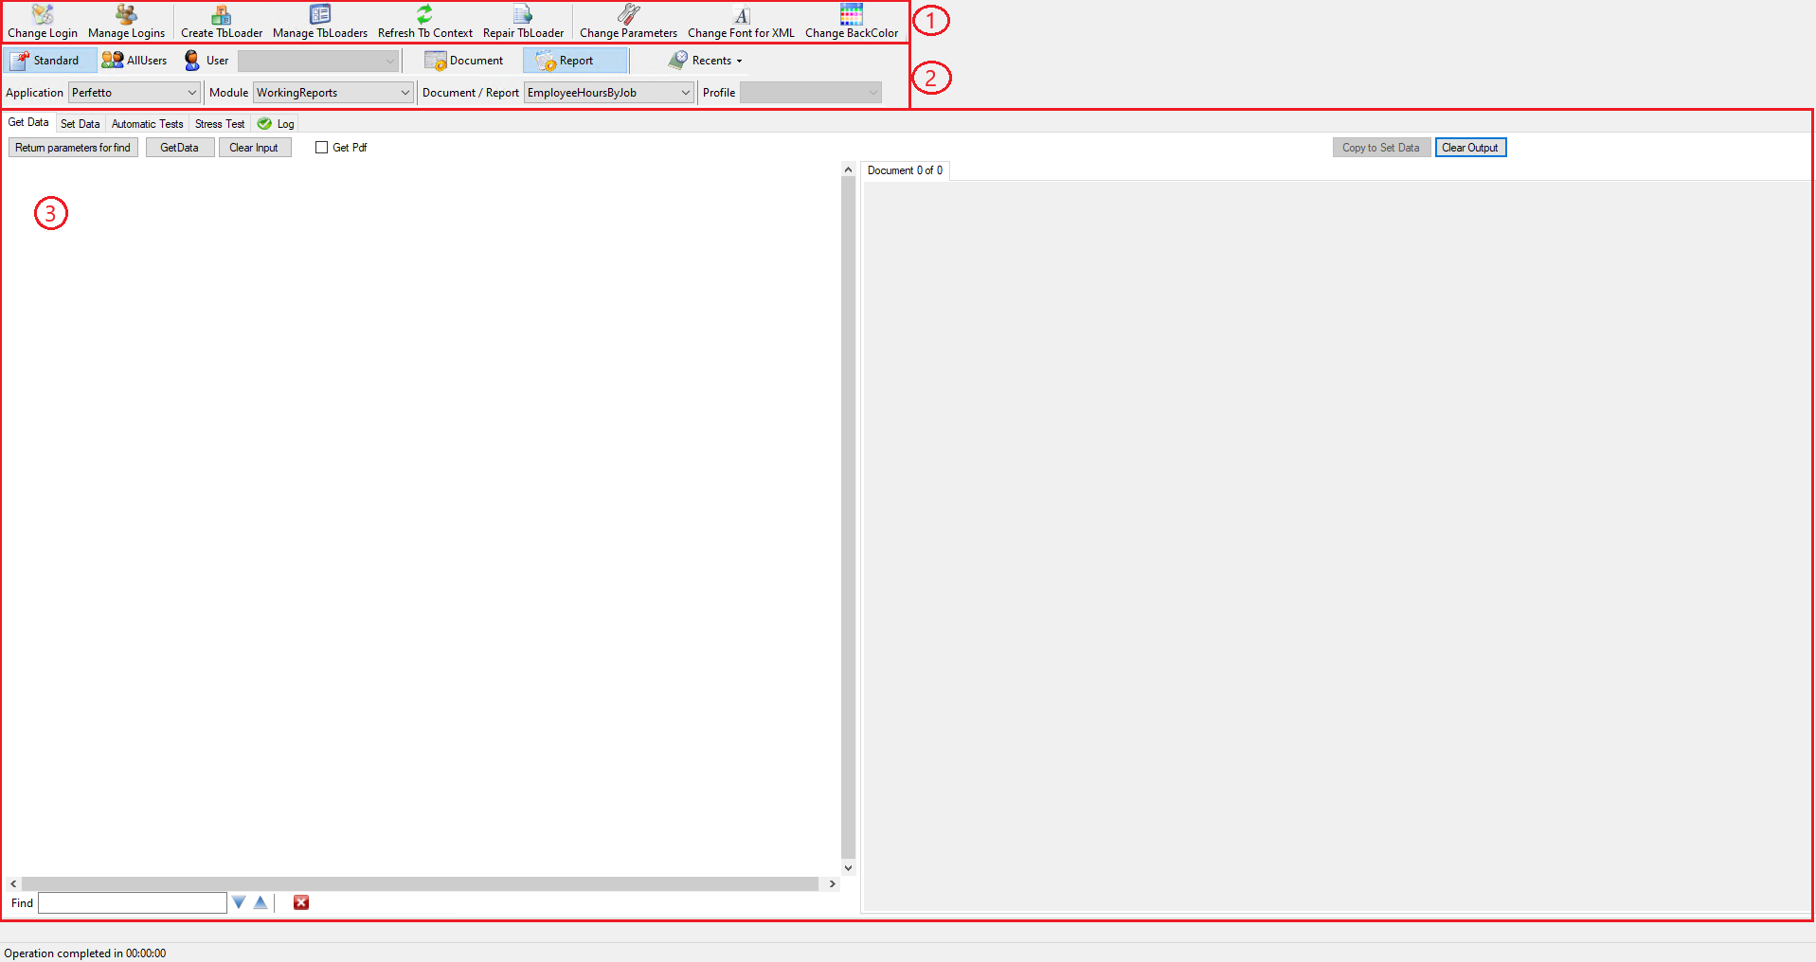The height and width of the screenshot is (962, 1816).
Task: Open Change Parameters tool
Action: click(x=628, y=22)
